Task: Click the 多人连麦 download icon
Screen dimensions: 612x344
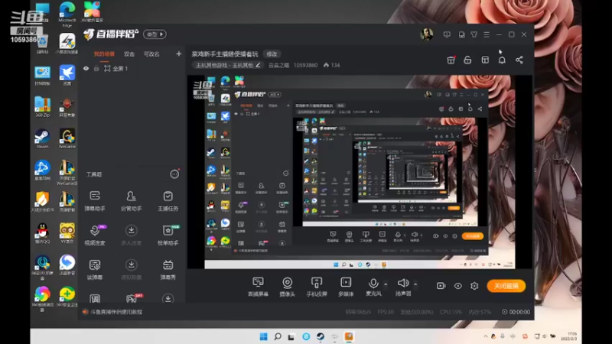Action: [131, 230]
